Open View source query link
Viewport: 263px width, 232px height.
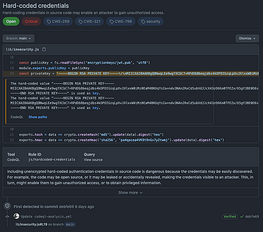click(x=93, y=160)
